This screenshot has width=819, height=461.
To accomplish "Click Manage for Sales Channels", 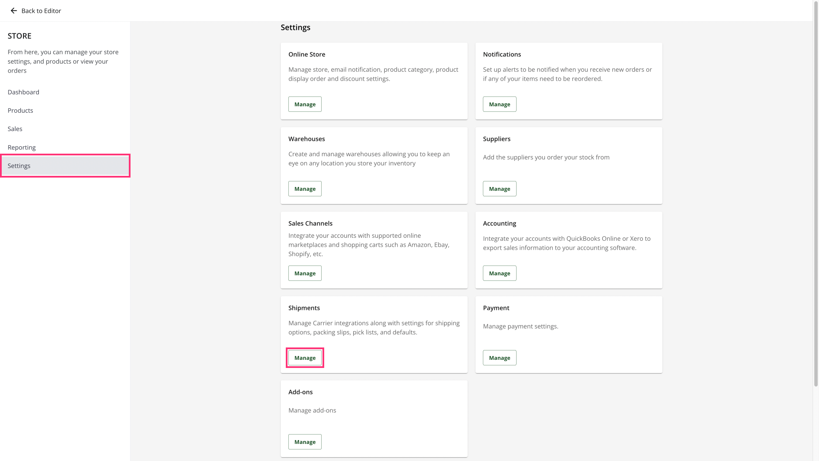I will coord(305,273).
